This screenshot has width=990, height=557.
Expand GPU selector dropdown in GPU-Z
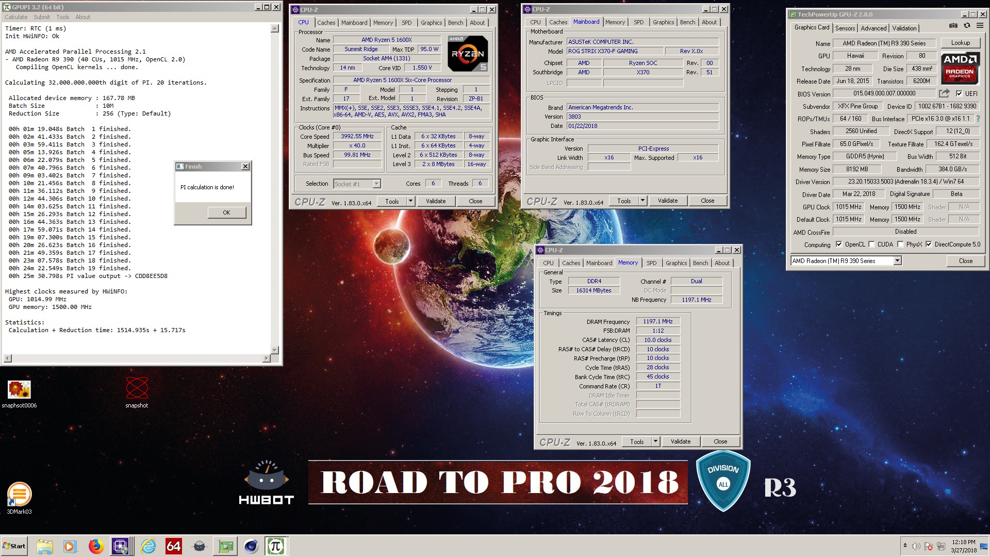pos(897,261)
